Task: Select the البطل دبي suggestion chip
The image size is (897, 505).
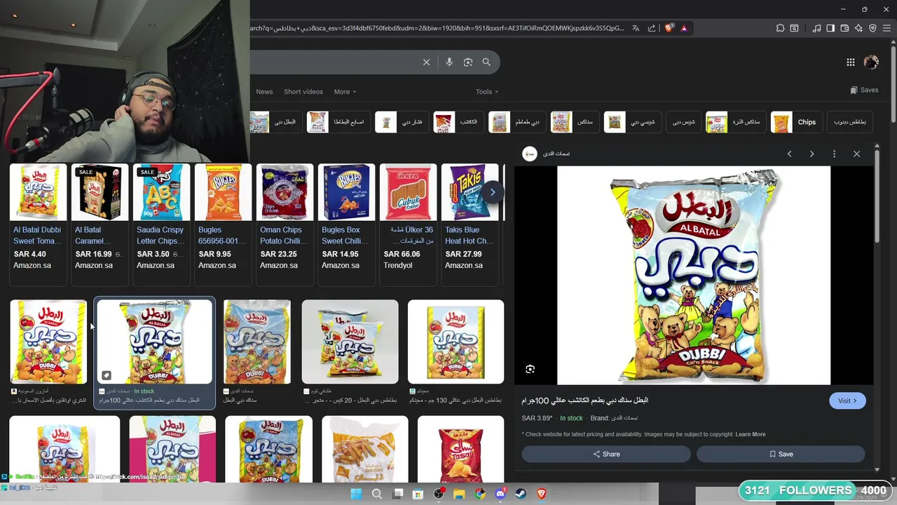Action: (x=275, y=122)
